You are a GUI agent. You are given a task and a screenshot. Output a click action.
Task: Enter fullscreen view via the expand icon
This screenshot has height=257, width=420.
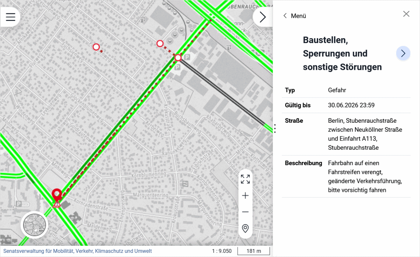click(245, 179)
